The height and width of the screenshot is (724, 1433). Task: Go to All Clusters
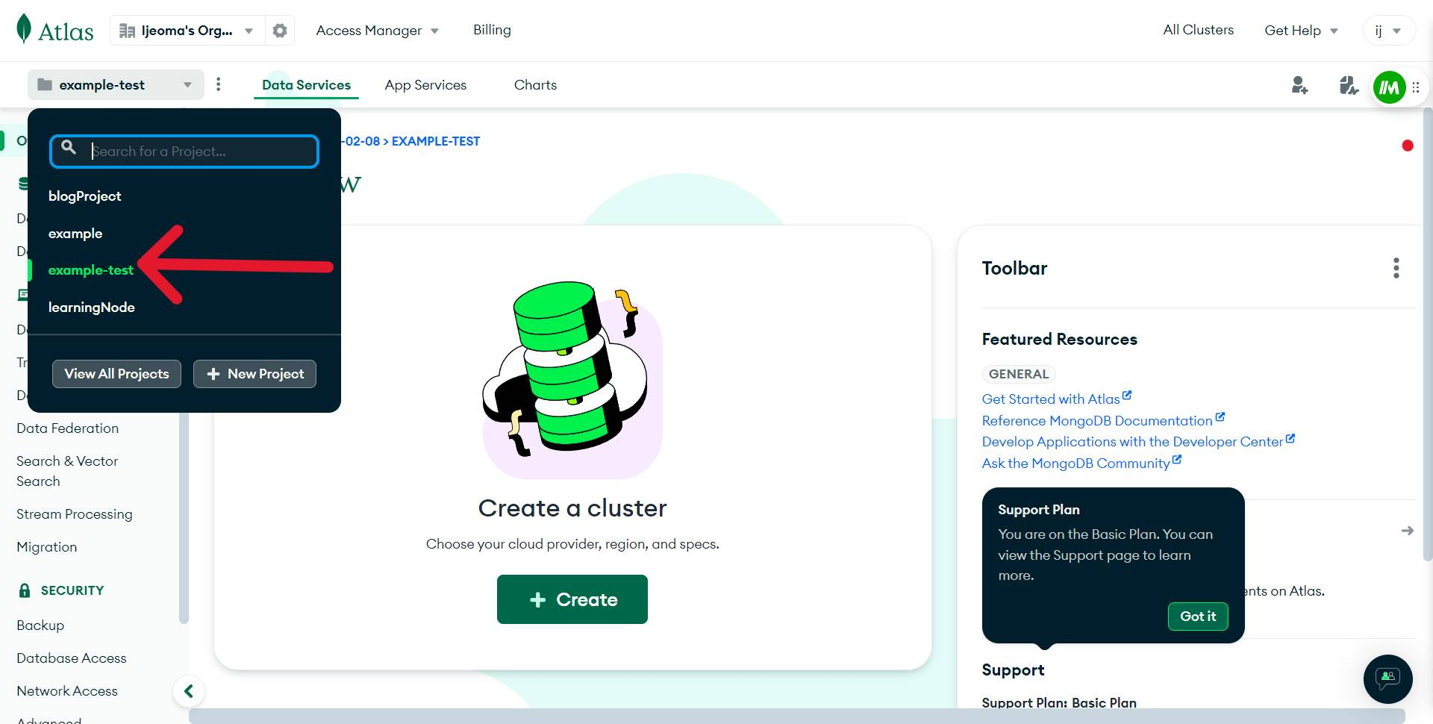coord(1198,30)
